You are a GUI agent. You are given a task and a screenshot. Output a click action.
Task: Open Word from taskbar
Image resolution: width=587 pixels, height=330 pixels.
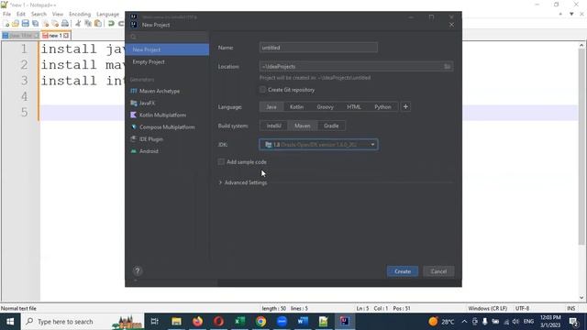pyautogui.click(x=303, y=322)
